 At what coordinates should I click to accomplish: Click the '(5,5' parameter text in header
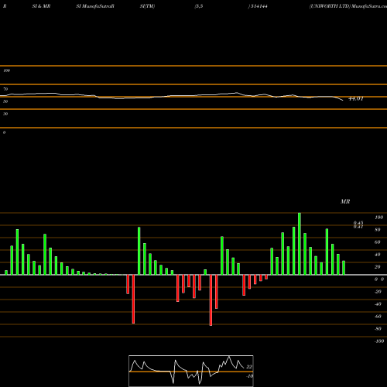pyautogui.click(x=199, y=6)
